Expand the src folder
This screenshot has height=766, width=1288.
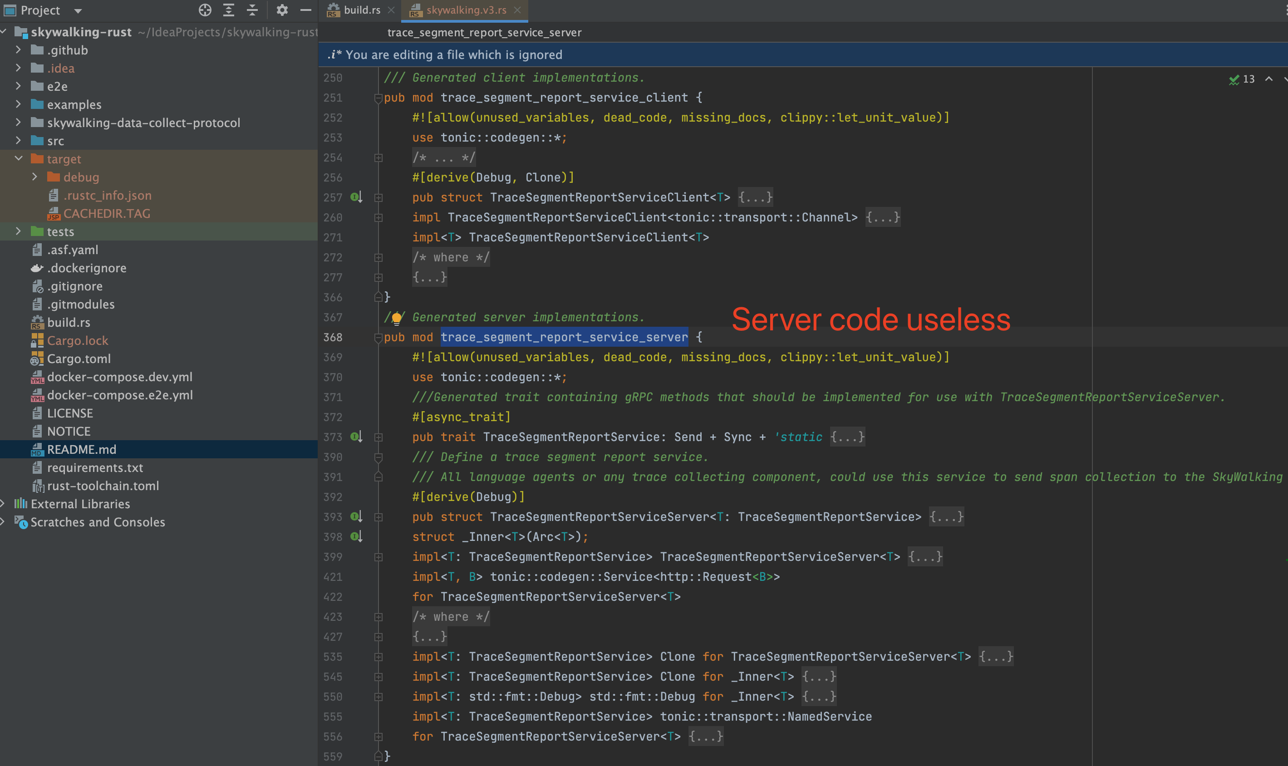coord(19,140)
